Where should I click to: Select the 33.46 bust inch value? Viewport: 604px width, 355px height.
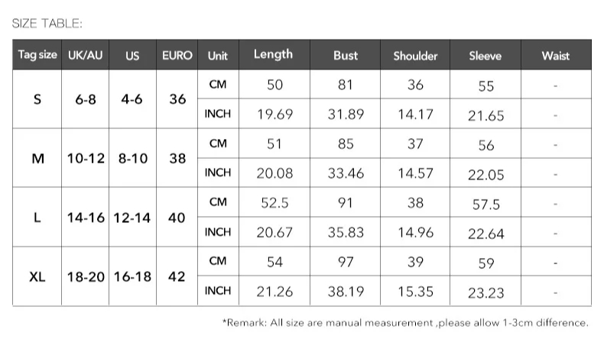pos(346,173)
